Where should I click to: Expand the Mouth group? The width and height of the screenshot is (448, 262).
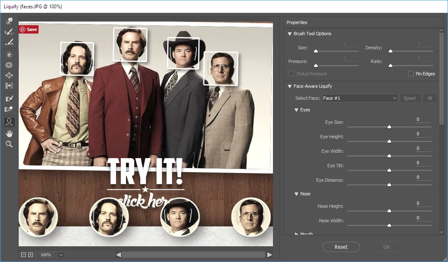(x=296, y=234)
